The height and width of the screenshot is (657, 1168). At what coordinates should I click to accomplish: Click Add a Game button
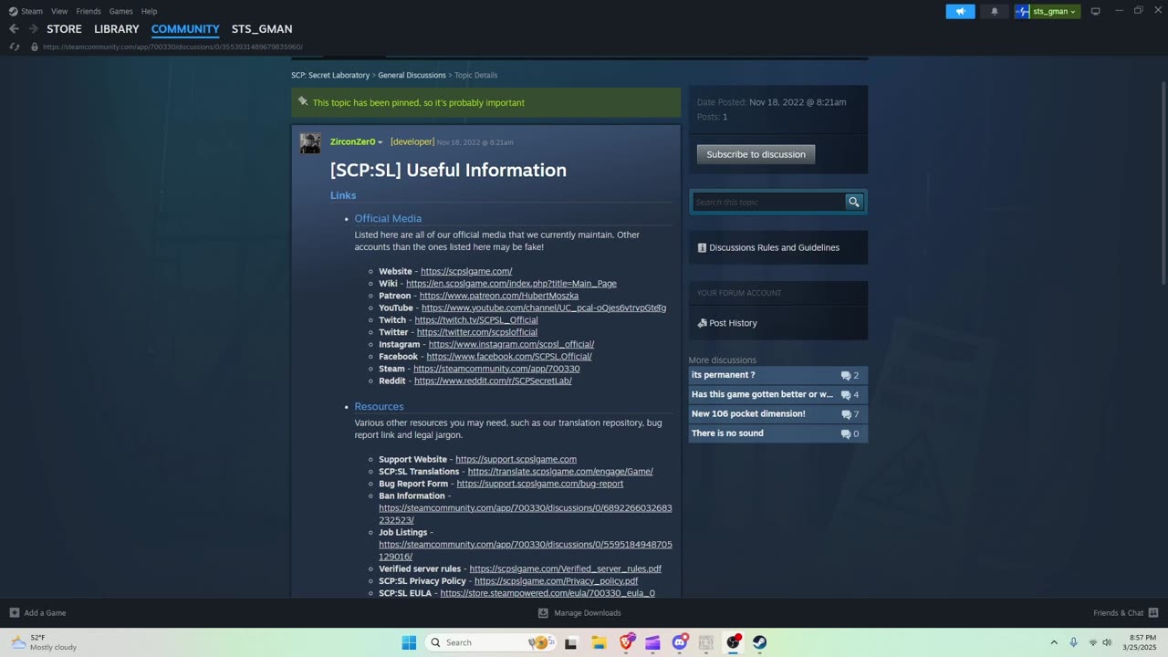click(37, 613)
